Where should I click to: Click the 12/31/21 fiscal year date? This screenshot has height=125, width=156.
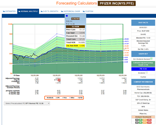click(x=57, y=75)
